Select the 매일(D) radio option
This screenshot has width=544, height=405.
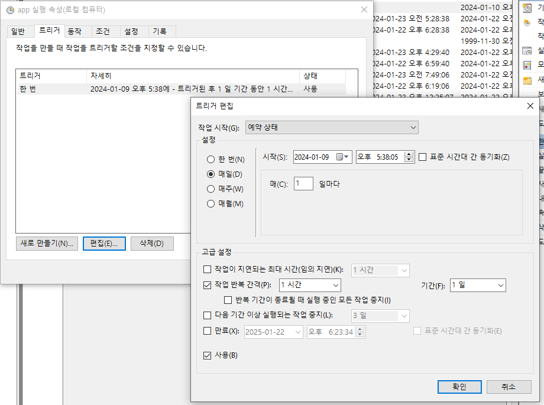211,174
